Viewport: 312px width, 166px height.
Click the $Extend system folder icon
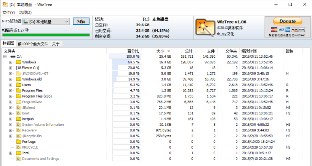[19, 108]
